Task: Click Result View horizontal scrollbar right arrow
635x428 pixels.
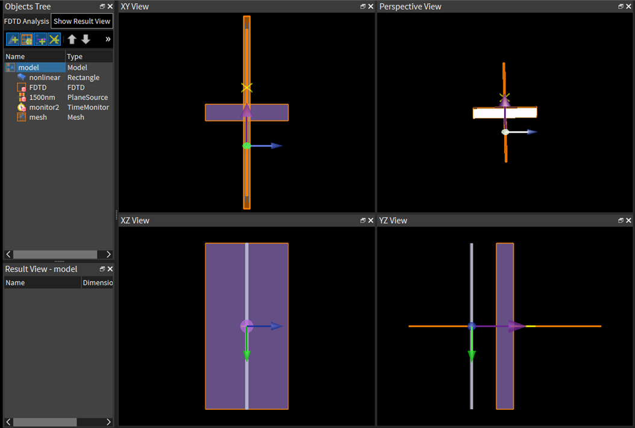Action: [x=108, y=422]
